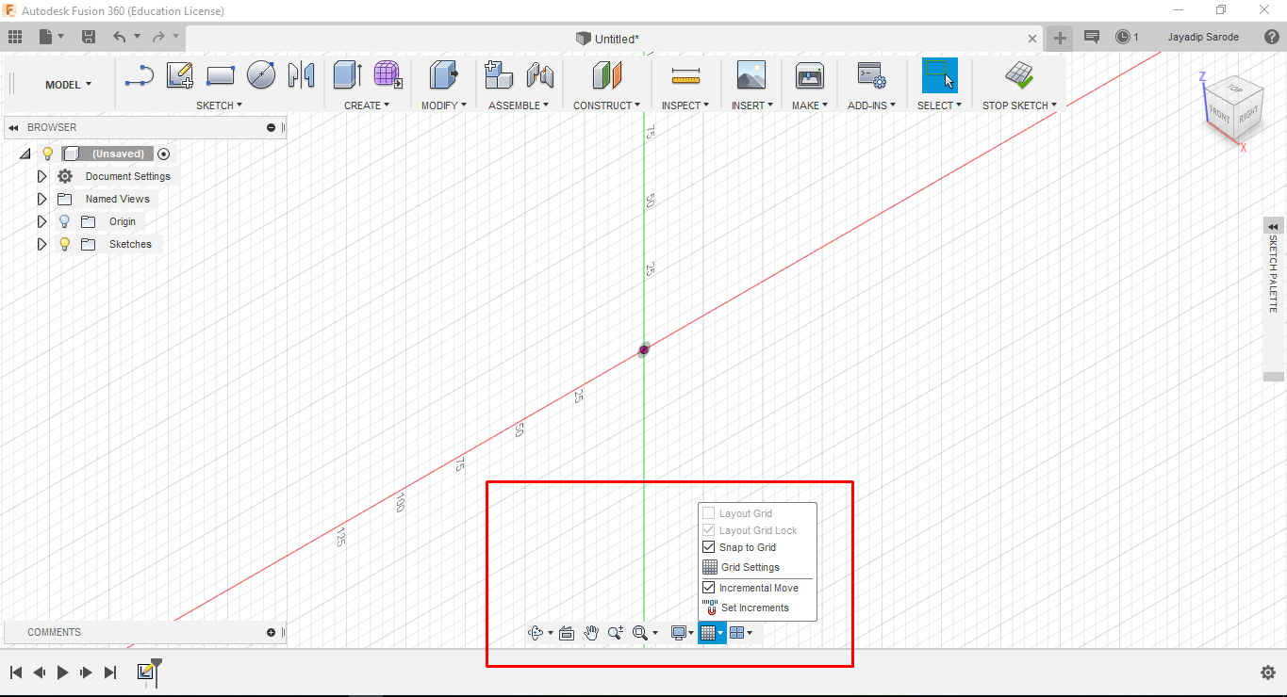Click the Construct plane icon
The width and height of the screenshot is (1287, 697).
pos(607,75)
